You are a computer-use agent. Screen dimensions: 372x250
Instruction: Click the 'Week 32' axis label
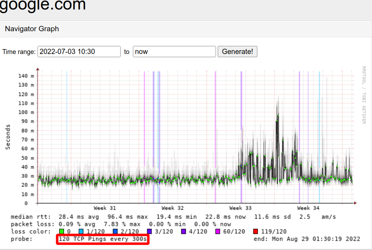coord(173,208)
